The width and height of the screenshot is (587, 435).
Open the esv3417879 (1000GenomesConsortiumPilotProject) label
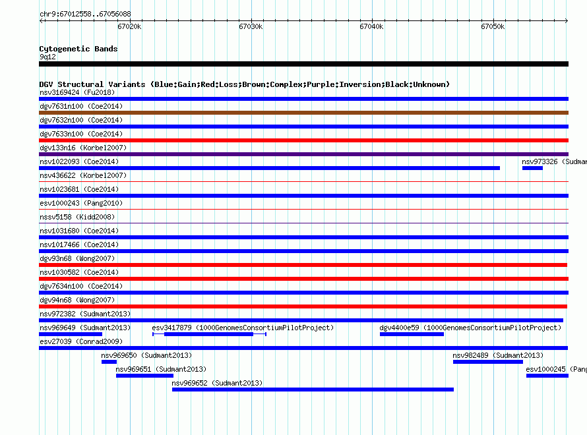tap(243, 328)
